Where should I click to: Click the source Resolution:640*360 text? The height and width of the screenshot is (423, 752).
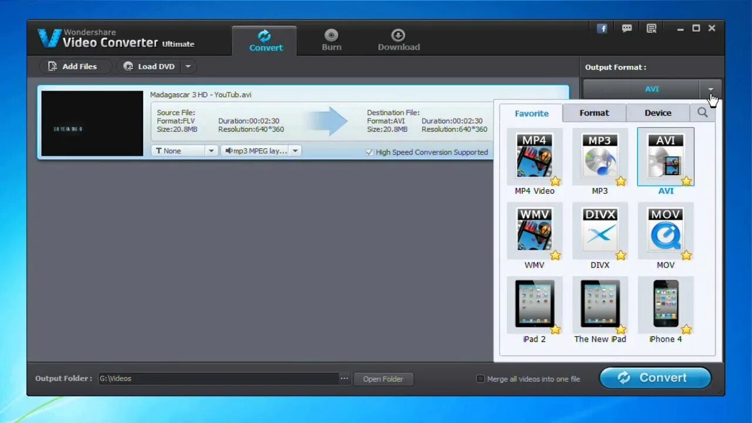tap(251, 129)
